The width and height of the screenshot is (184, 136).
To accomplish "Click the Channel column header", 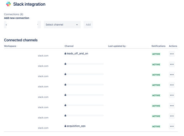I will pyautogui.click(x=69, y=46).
